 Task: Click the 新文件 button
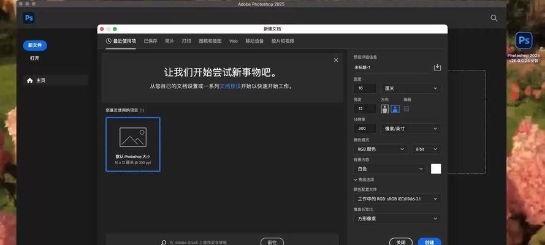[x=35, y=45]
